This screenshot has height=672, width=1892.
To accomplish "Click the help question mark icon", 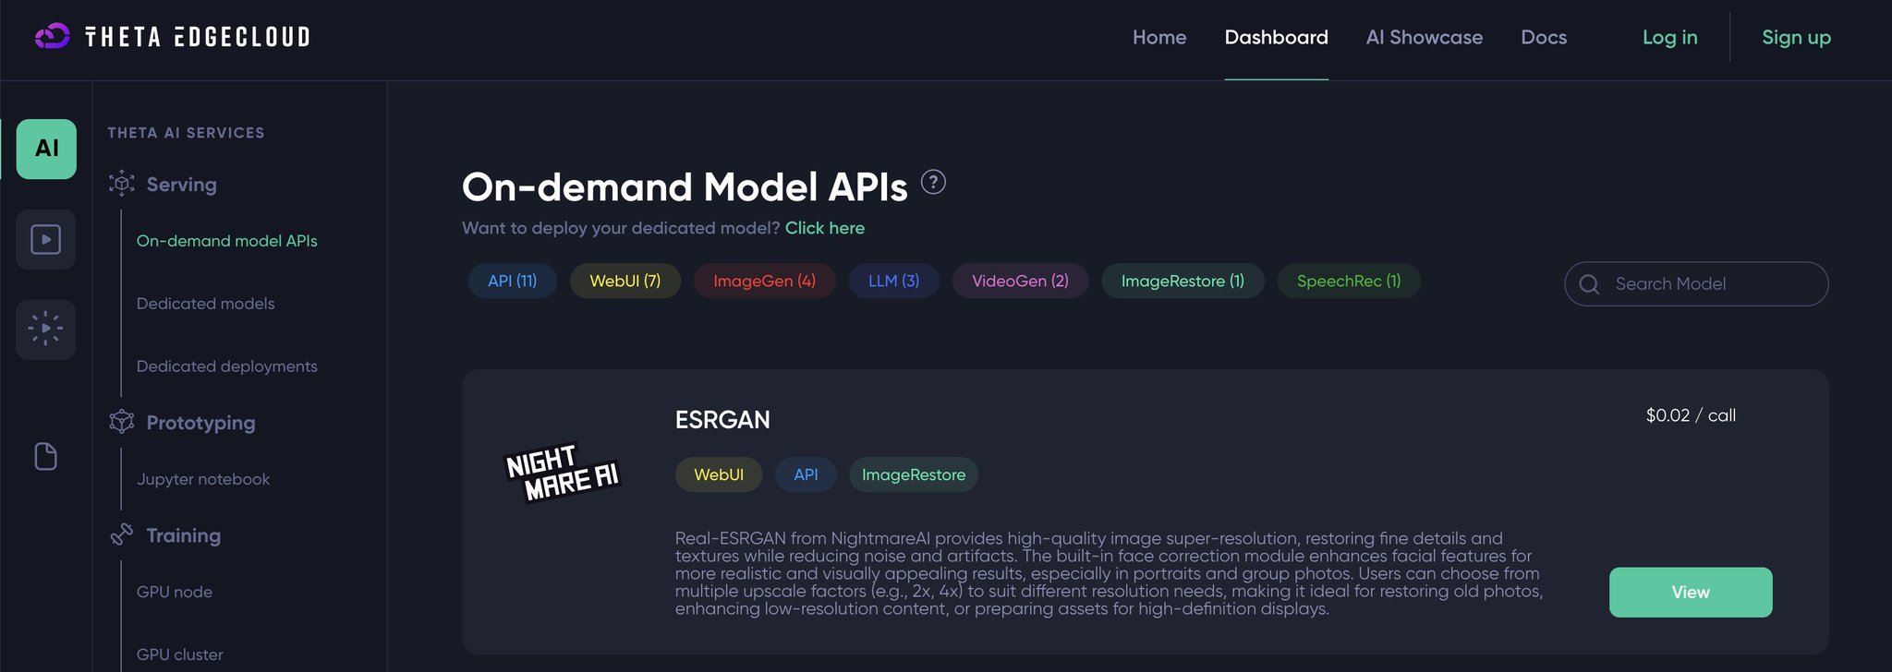I will (934, 182).
